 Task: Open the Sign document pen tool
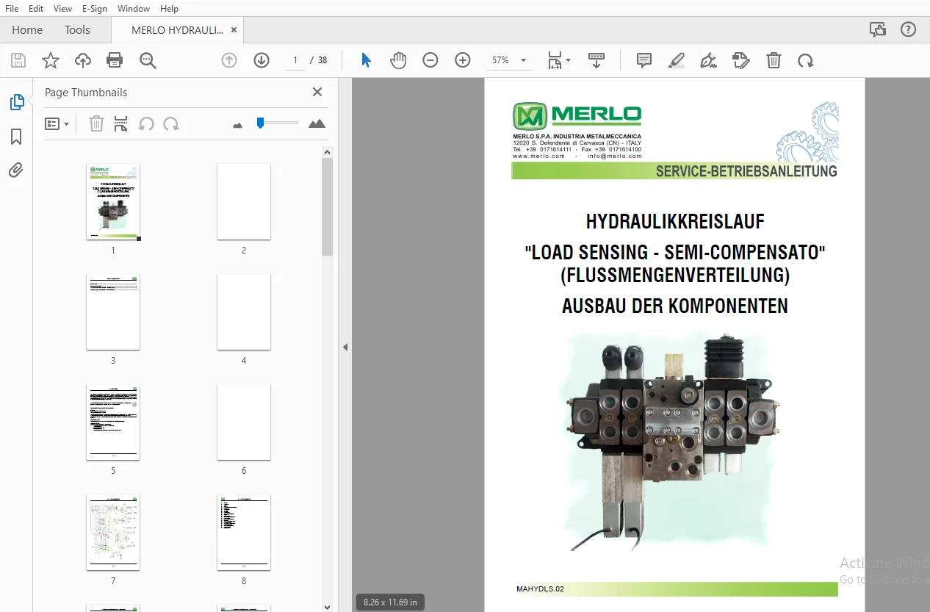[x=709, y=60]
